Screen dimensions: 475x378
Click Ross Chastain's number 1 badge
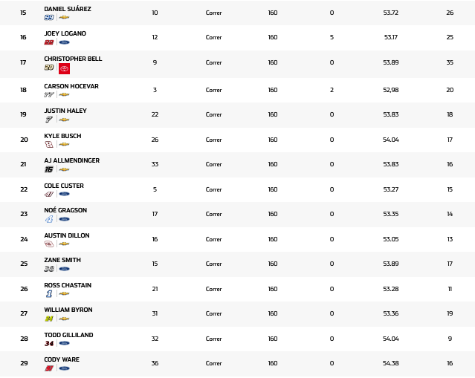(x=49, y=294)
